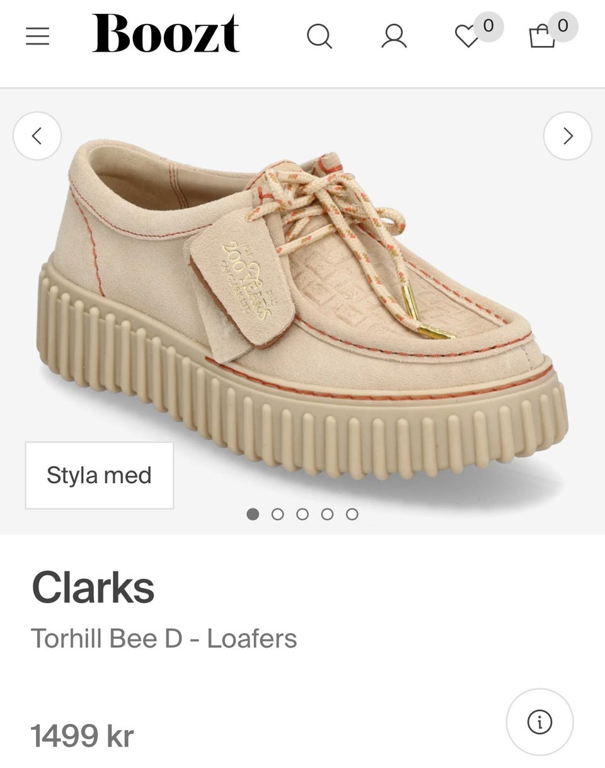The width and height of the screenshot is (605, 768).
Task: Select the second carousel dot
Action: tap(277, 514)
